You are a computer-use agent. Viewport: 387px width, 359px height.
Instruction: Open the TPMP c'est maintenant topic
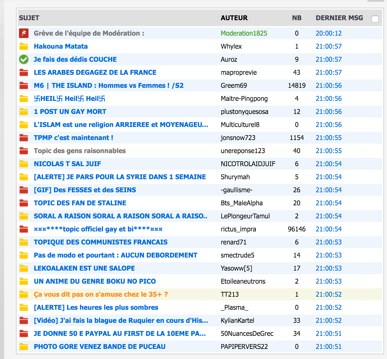73,138
